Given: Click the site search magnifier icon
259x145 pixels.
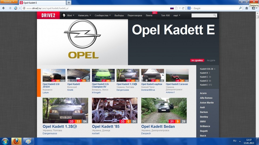Looking at the screenshot, I should [x=215, y=15].
